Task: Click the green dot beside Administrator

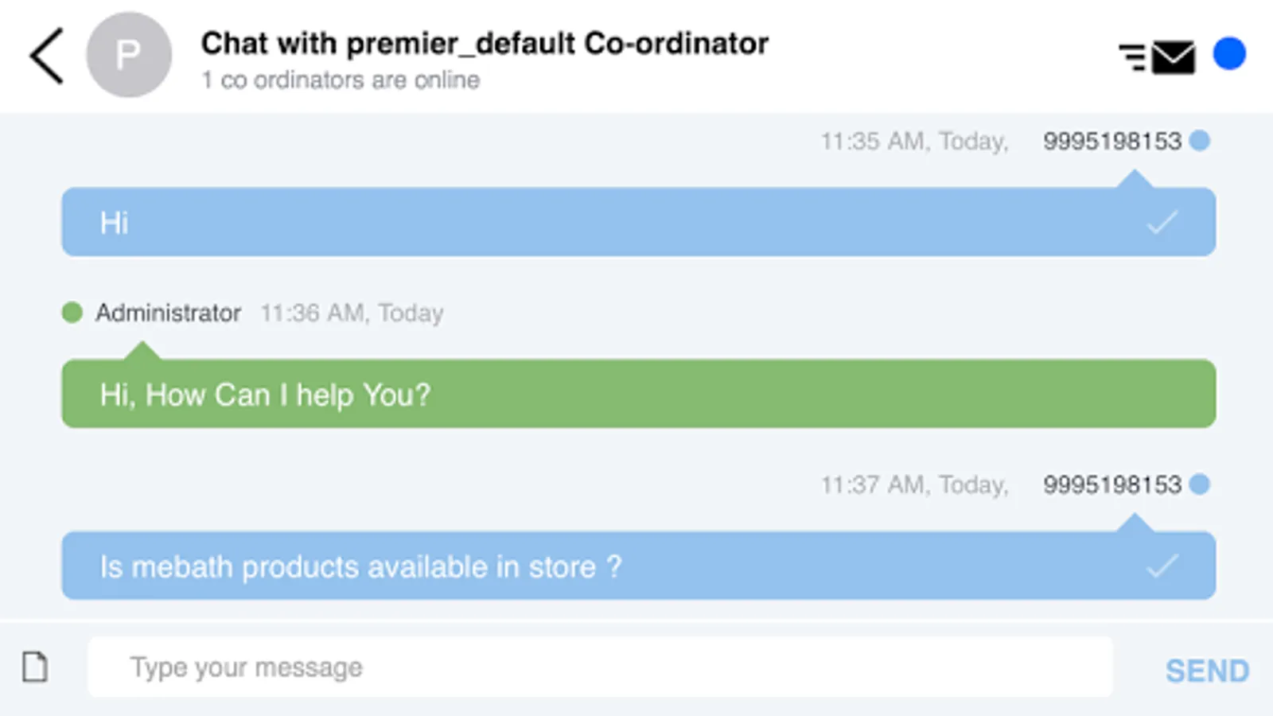Action: [x=72, y=313]
